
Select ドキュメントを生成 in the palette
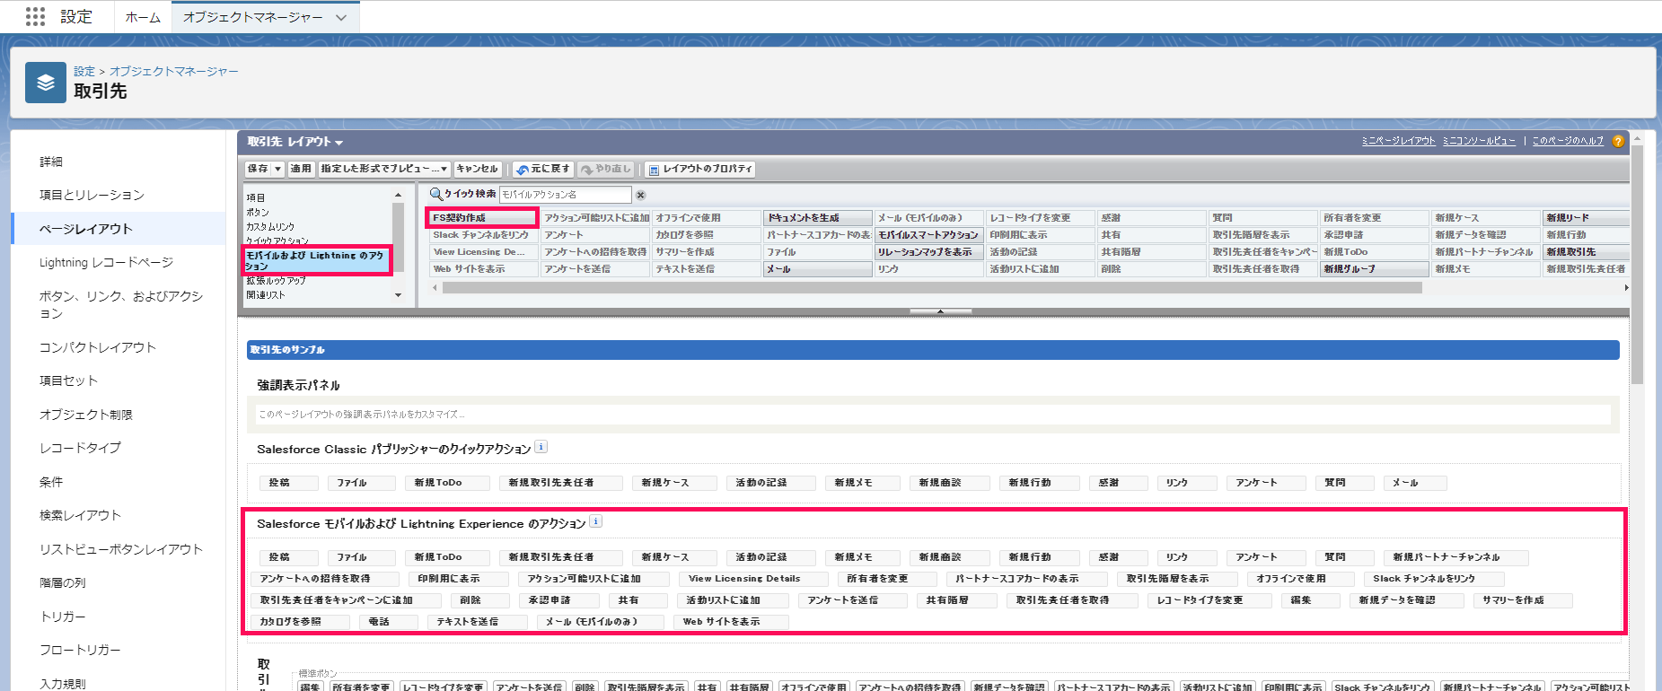[818, 218]
